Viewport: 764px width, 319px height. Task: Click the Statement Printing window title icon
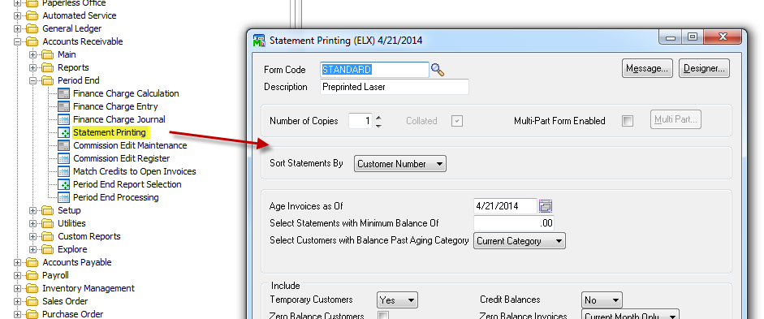click(x=259, y=41)
